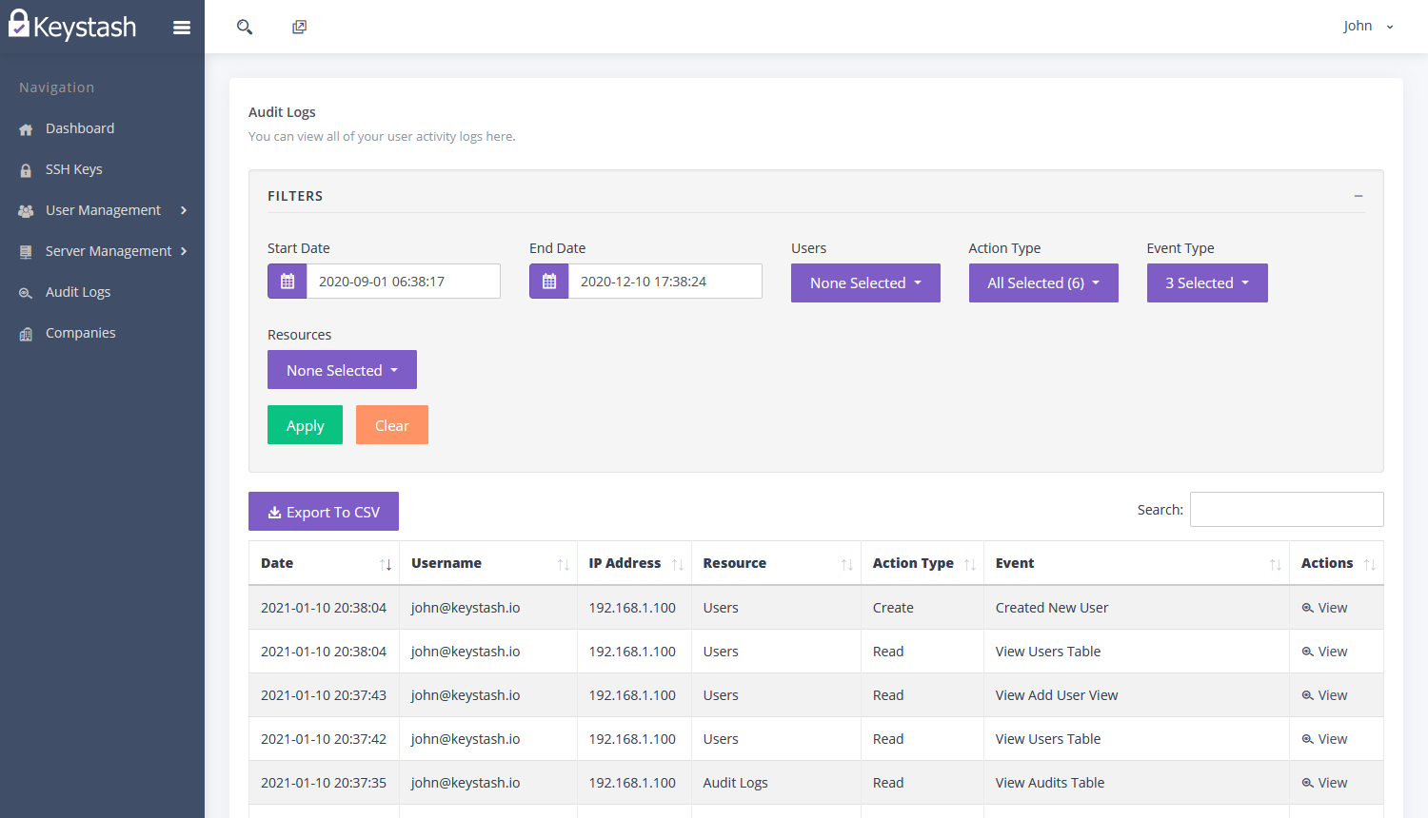Click the Audit Logs magnifier icon in sidebar
The width and height of the screenshot is (1428, 818).
click(26, 291)
